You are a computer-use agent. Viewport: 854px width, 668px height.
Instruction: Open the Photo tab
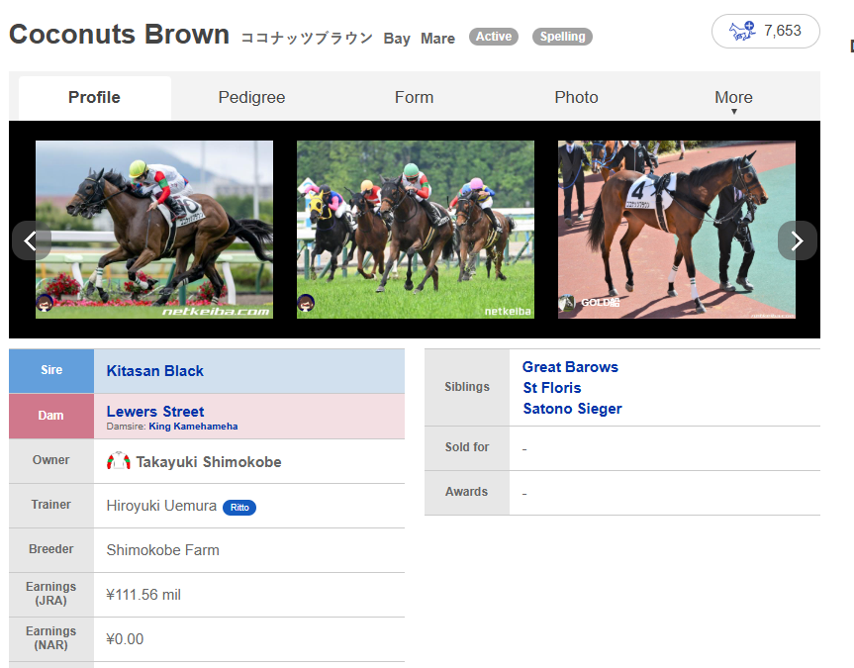576,98
